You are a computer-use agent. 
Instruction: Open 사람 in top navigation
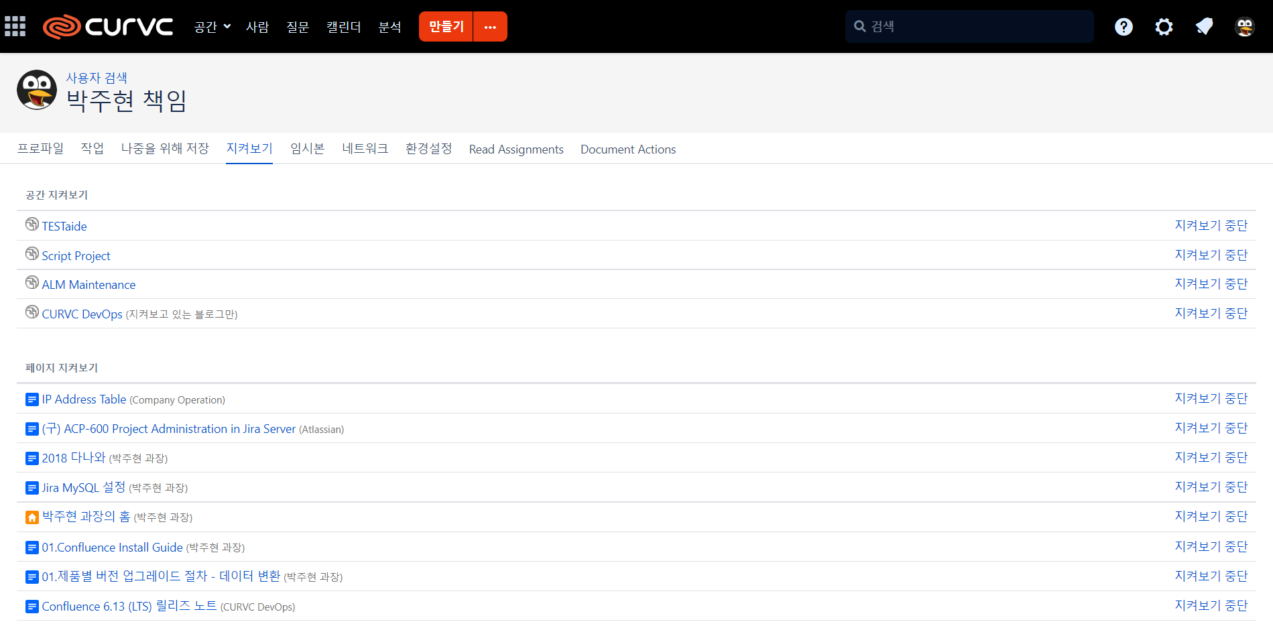(x=257, y=27)
